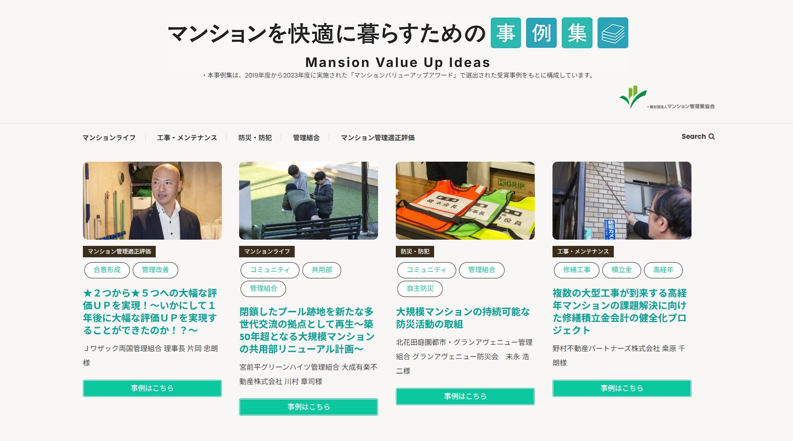This screenshot has height=441, width=793.
Task: Click the Search magnifier icon
Action: tap(712, 137)
